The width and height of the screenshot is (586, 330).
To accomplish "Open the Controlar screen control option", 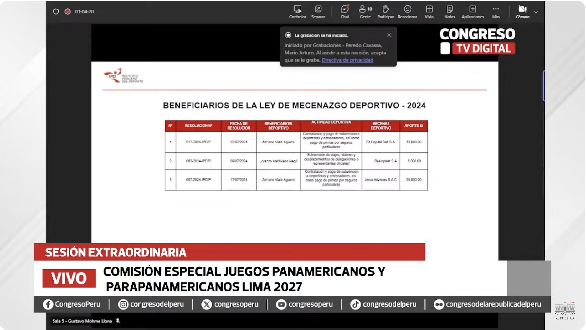I will coord(297,12).
